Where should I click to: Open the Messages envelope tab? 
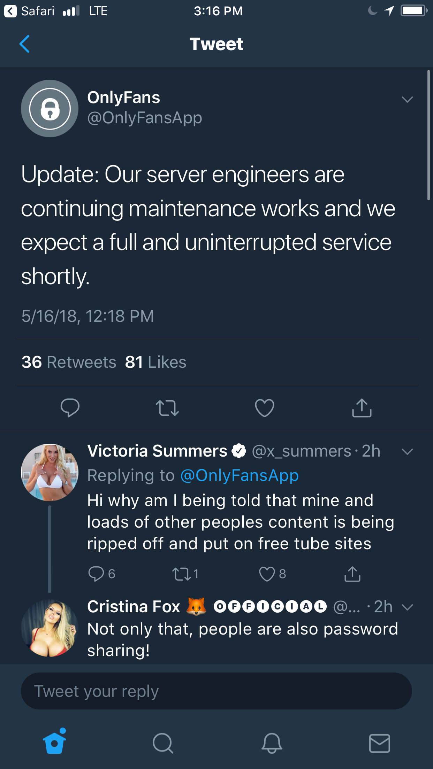pos(379,743)
